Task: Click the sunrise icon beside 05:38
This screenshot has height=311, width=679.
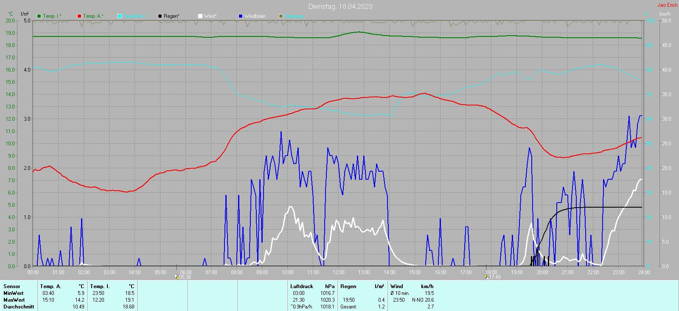Action: click(177, 277)
